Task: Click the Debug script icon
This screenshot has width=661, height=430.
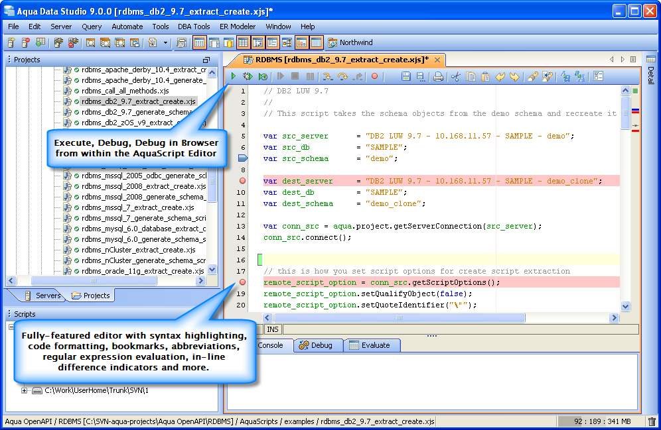Action: click(248, 77)
